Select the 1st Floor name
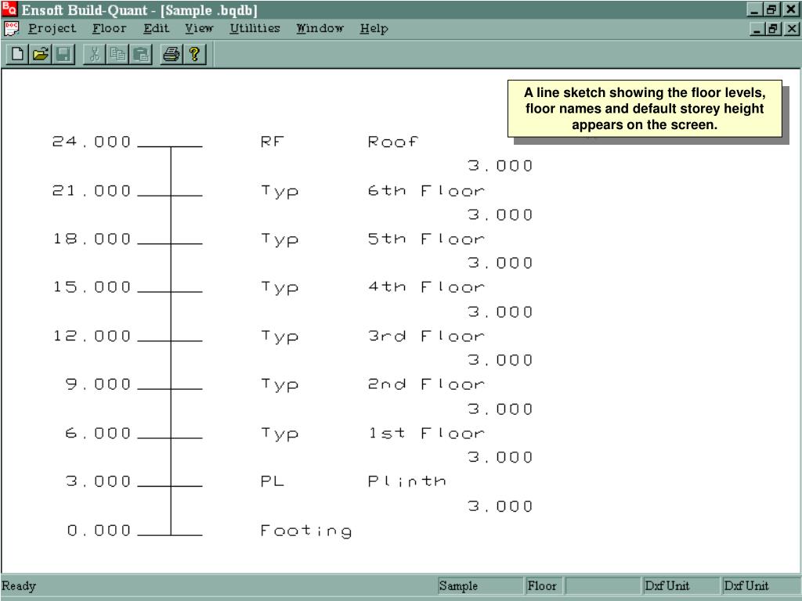 click(x=426, y=433)
